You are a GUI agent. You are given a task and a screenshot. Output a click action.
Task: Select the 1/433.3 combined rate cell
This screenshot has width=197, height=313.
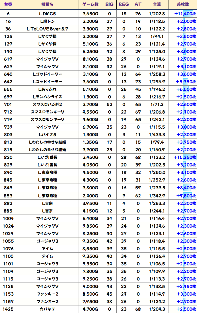157,135
